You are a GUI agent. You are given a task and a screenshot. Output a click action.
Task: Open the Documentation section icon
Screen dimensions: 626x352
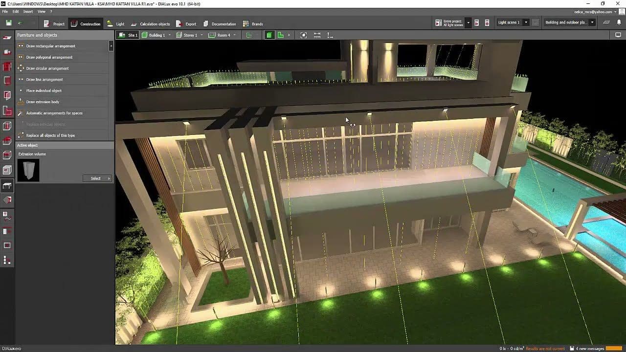tap(219, 23)
